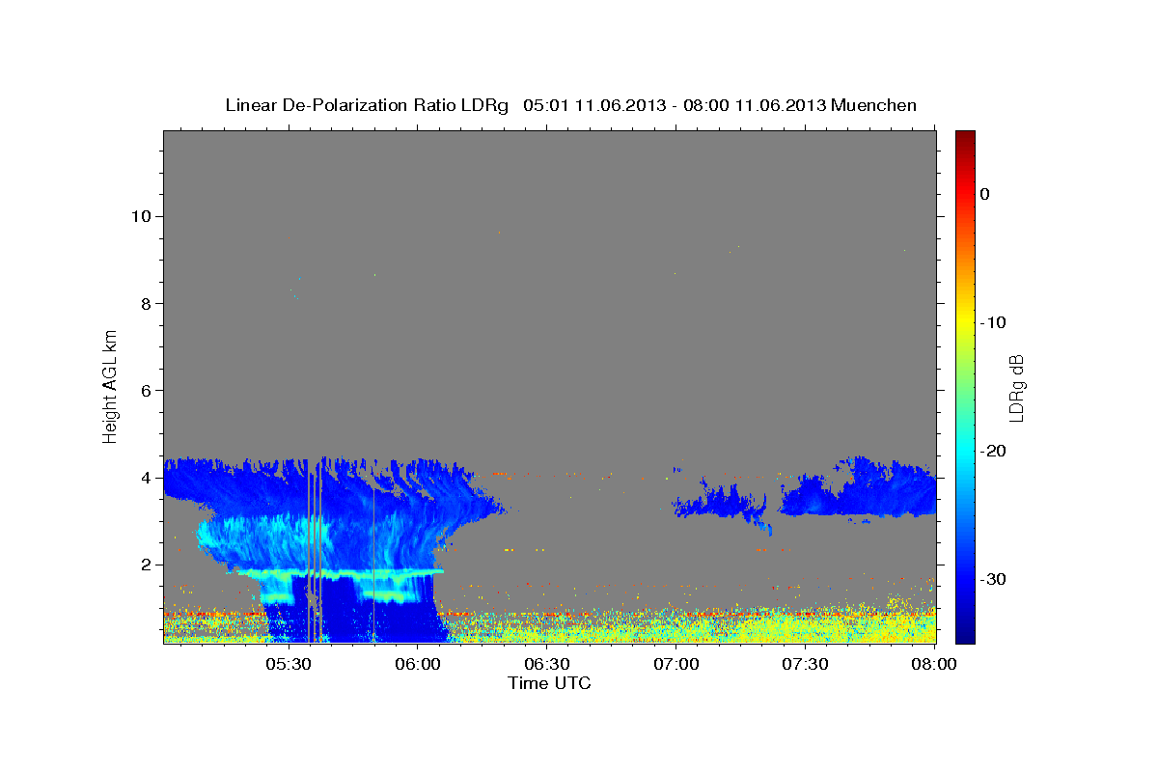Click the colorbar tick label 0

(985, 194)
